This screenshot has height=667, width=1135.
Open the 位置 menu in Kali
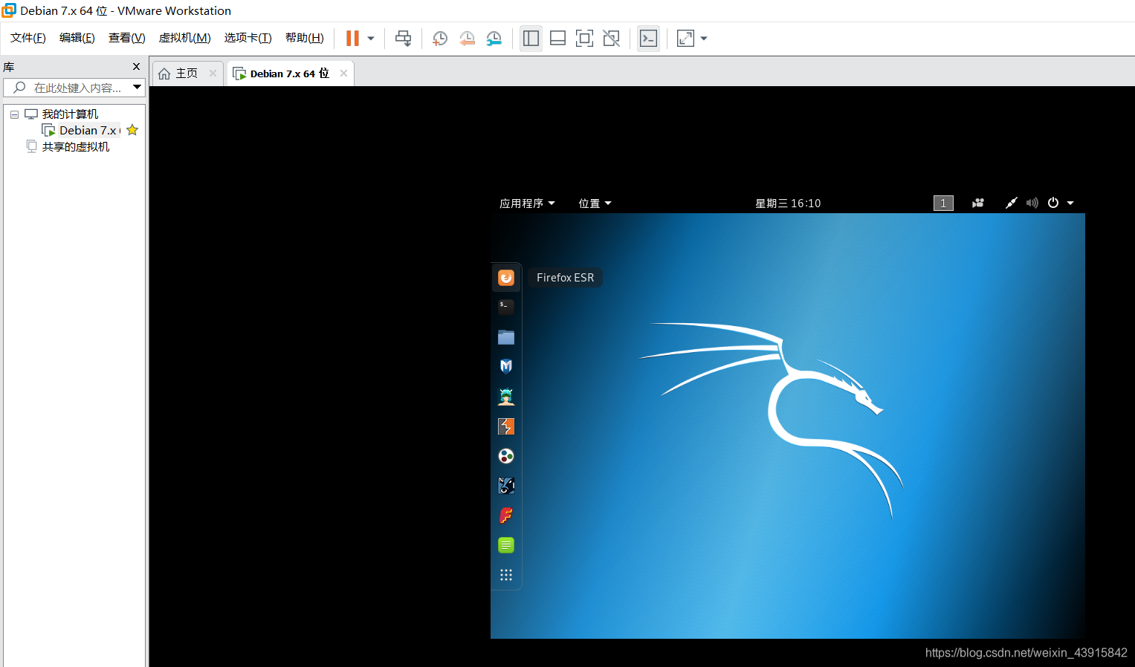[595, 204]
